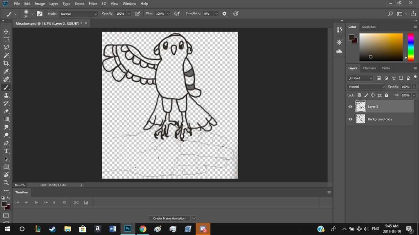
Task: Expand the layer Fill dropdown
Action: pos(414,95)
